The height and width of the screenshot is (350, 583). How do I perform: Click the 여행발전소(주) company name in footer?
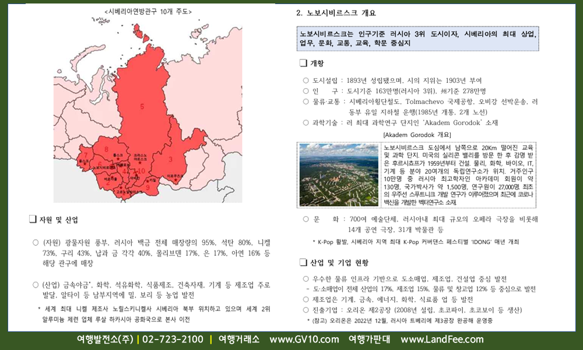point(105,339)
